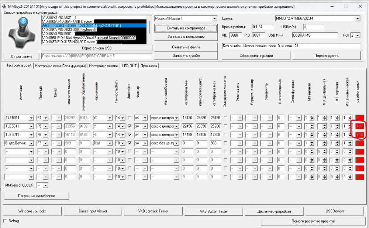Open the MMSensor CLOCK dropdown
This screenshot has width=369, height=228.
pyautogui.click(x=45, y=185)
